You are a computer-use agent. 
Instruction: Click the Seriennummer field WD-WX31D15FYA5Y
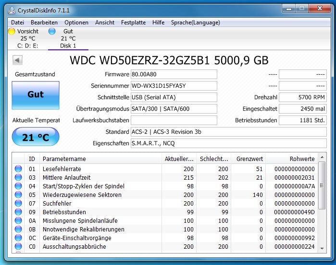174,86
